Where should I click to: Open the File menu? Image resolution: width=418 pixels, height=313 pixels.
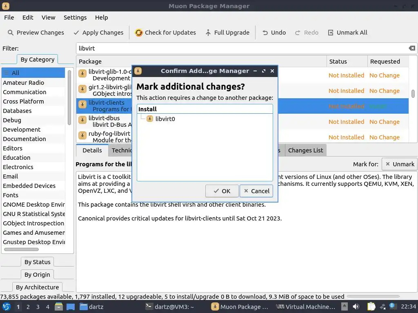[x=9, y=18]
